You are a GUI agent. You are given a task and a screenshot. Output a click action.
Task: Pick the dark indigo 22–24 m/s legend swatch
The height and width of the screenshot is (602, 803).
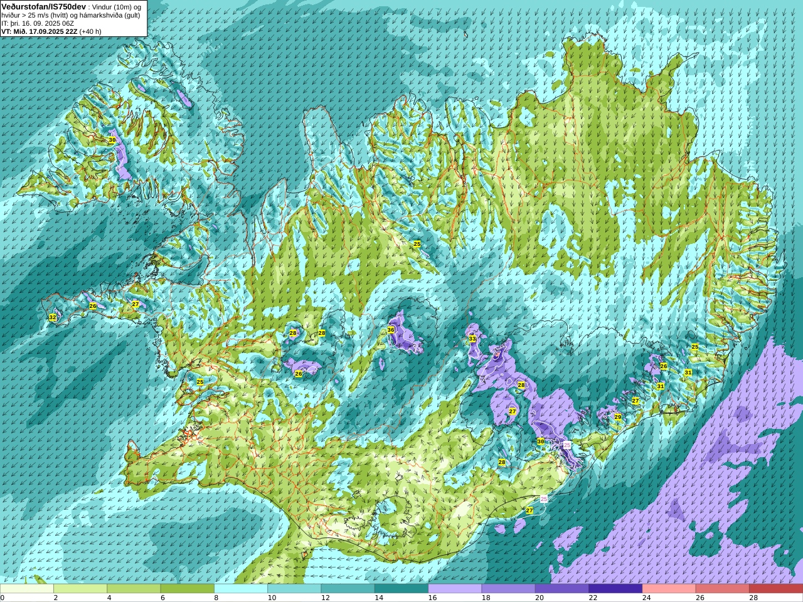coord(615,589)
